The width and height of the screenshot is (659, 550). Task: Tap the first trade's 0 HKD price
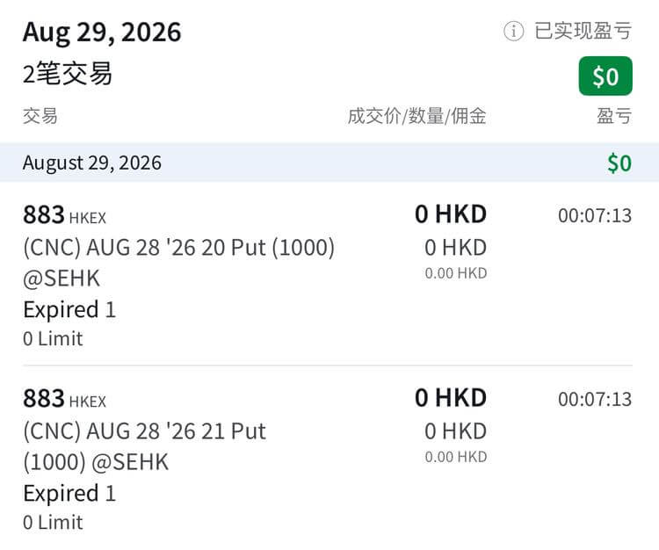[x=451, y=214]
